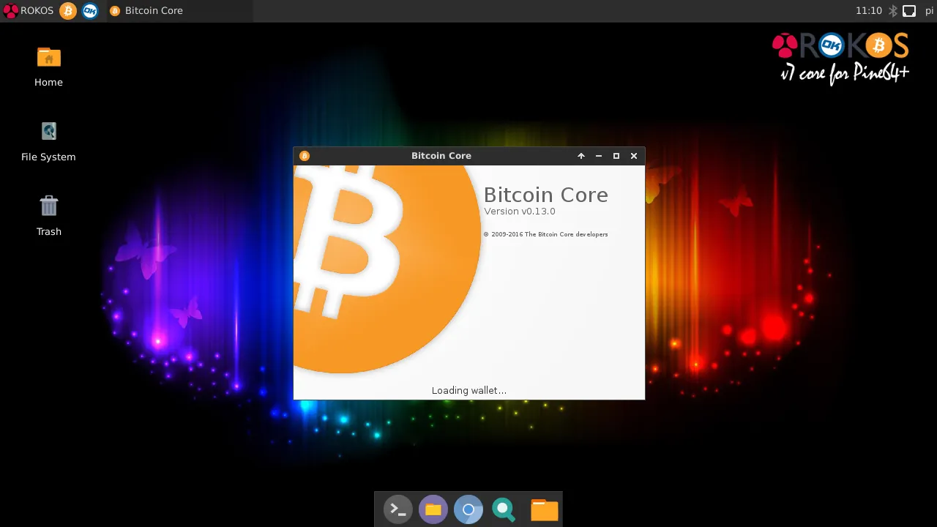The image size is (937, 527).
Task: Open the orange folder dock icon
Action: click(x=544, y=509)
